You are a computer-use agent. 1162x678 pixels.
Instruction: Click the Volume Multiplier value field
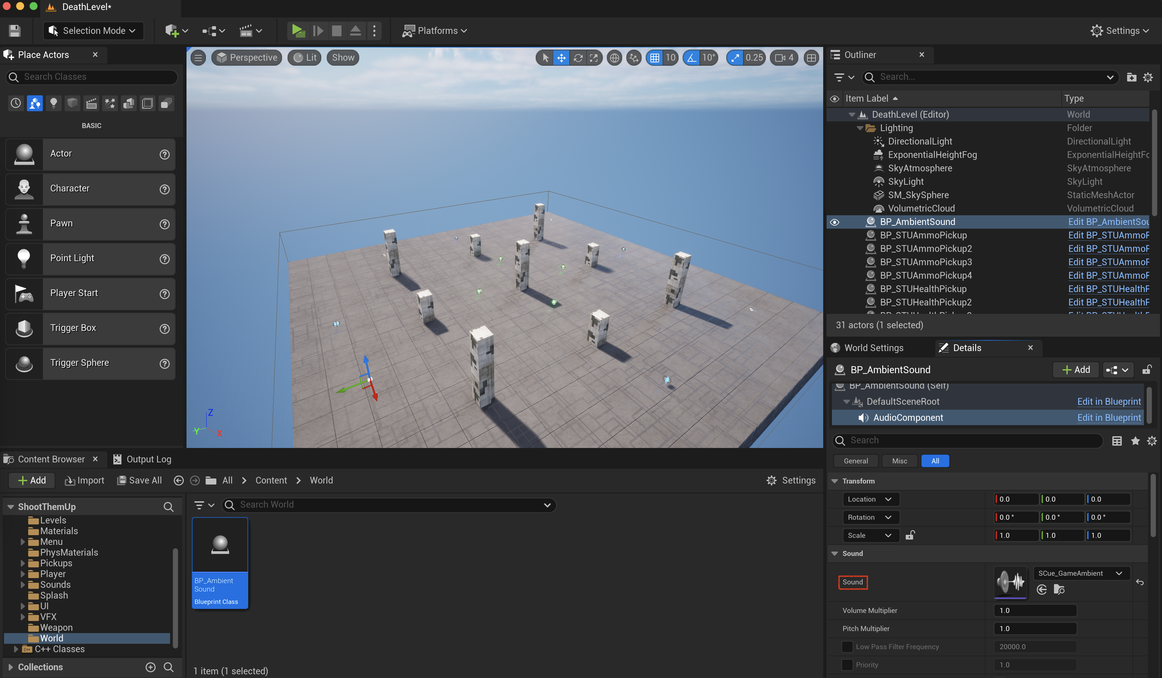[1035, 610]
